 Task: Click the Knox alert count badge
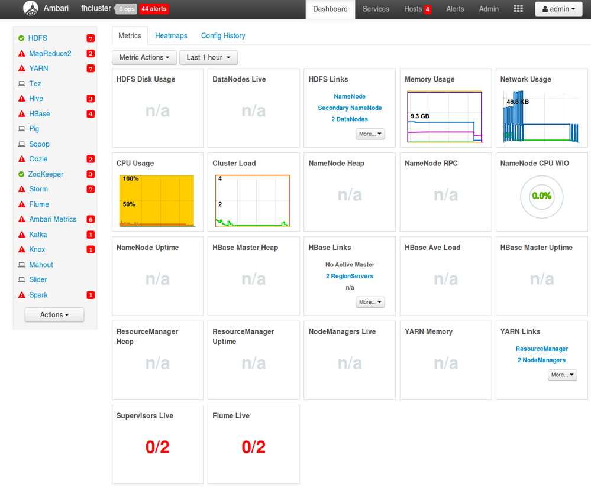[x=91, y=249]
